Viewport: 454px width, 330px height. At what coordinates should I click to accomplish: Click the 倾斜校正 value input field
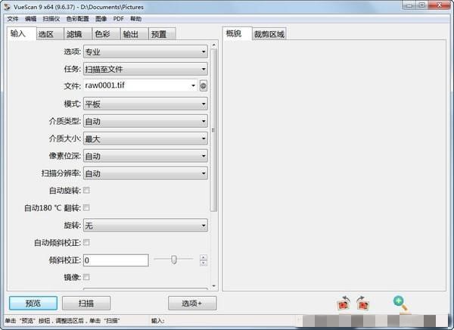[x=116, y=260]
